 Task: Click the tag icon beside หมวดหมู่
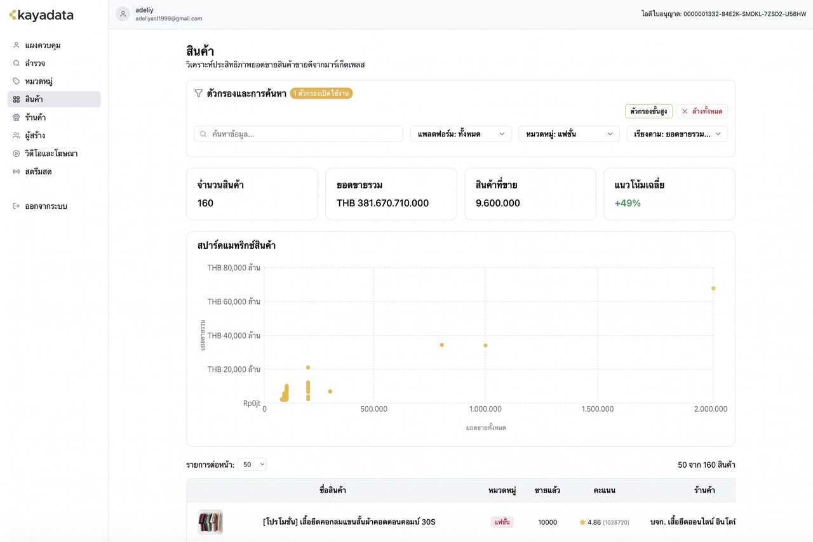[x=17, y=81]
